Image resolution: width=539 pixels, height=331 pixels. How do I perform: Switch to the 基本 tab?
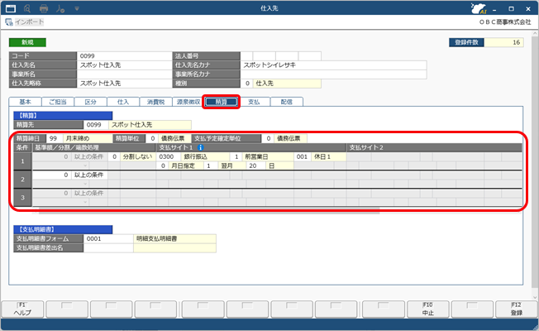[25, 102]
